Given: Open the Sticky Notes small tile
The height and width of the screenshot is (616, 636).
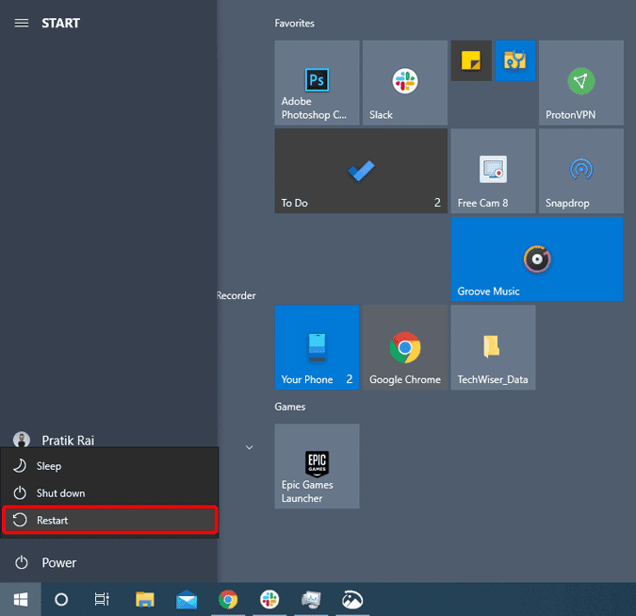Looking at the screenshot, I should coord(471,60).
